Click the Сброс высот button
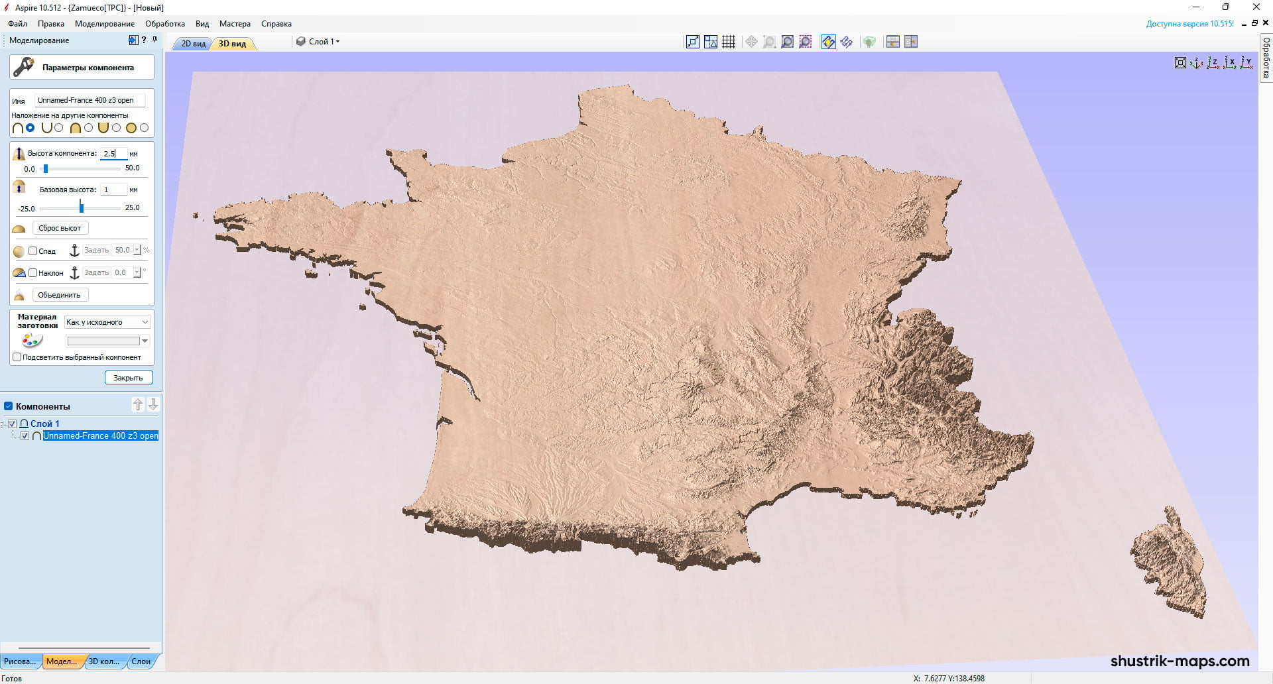Screen dimensions: 1273x684 (x=60, y=228)
